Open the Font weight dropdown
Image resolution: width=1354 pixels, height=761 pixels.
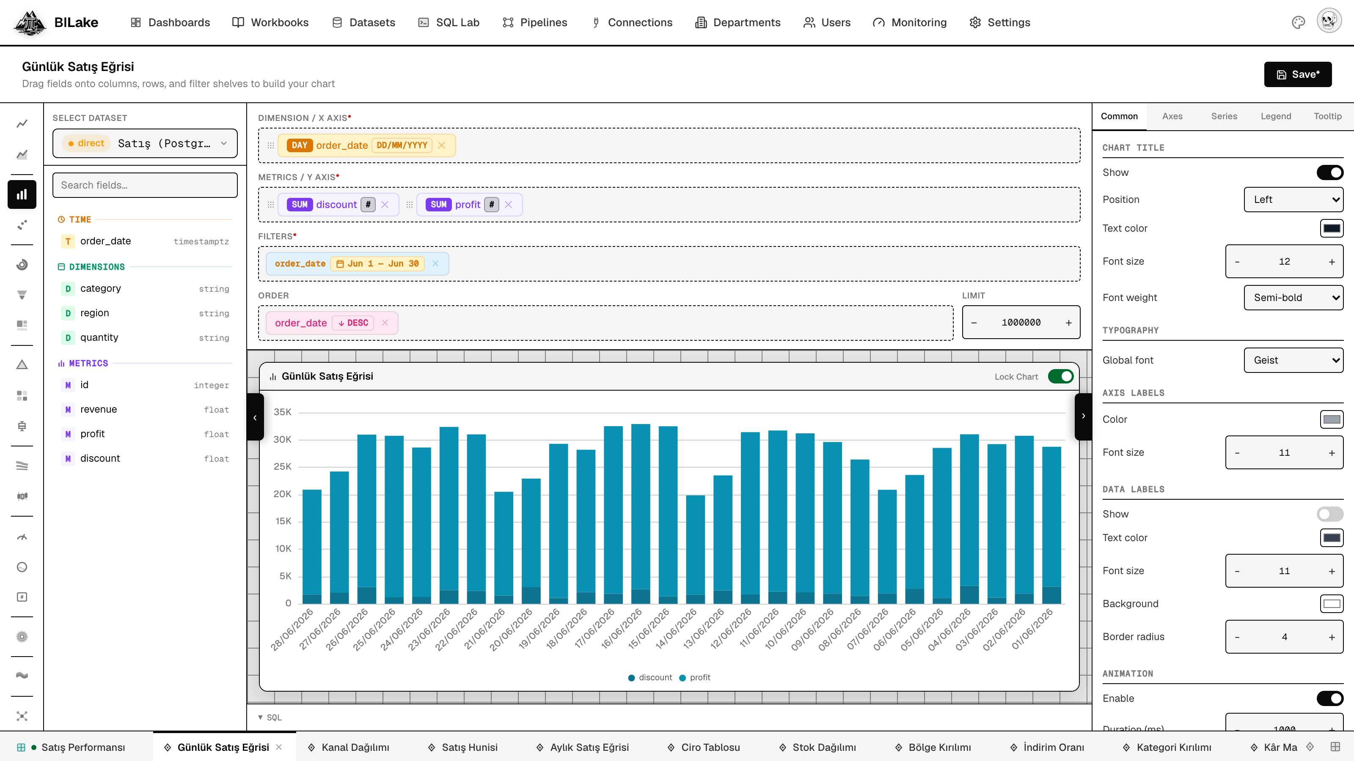pos(1293,298)
